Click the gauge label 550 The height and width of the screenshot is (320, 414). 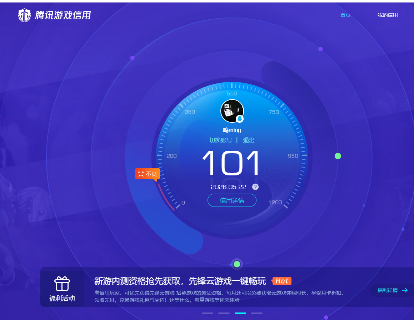click(232, 93)
